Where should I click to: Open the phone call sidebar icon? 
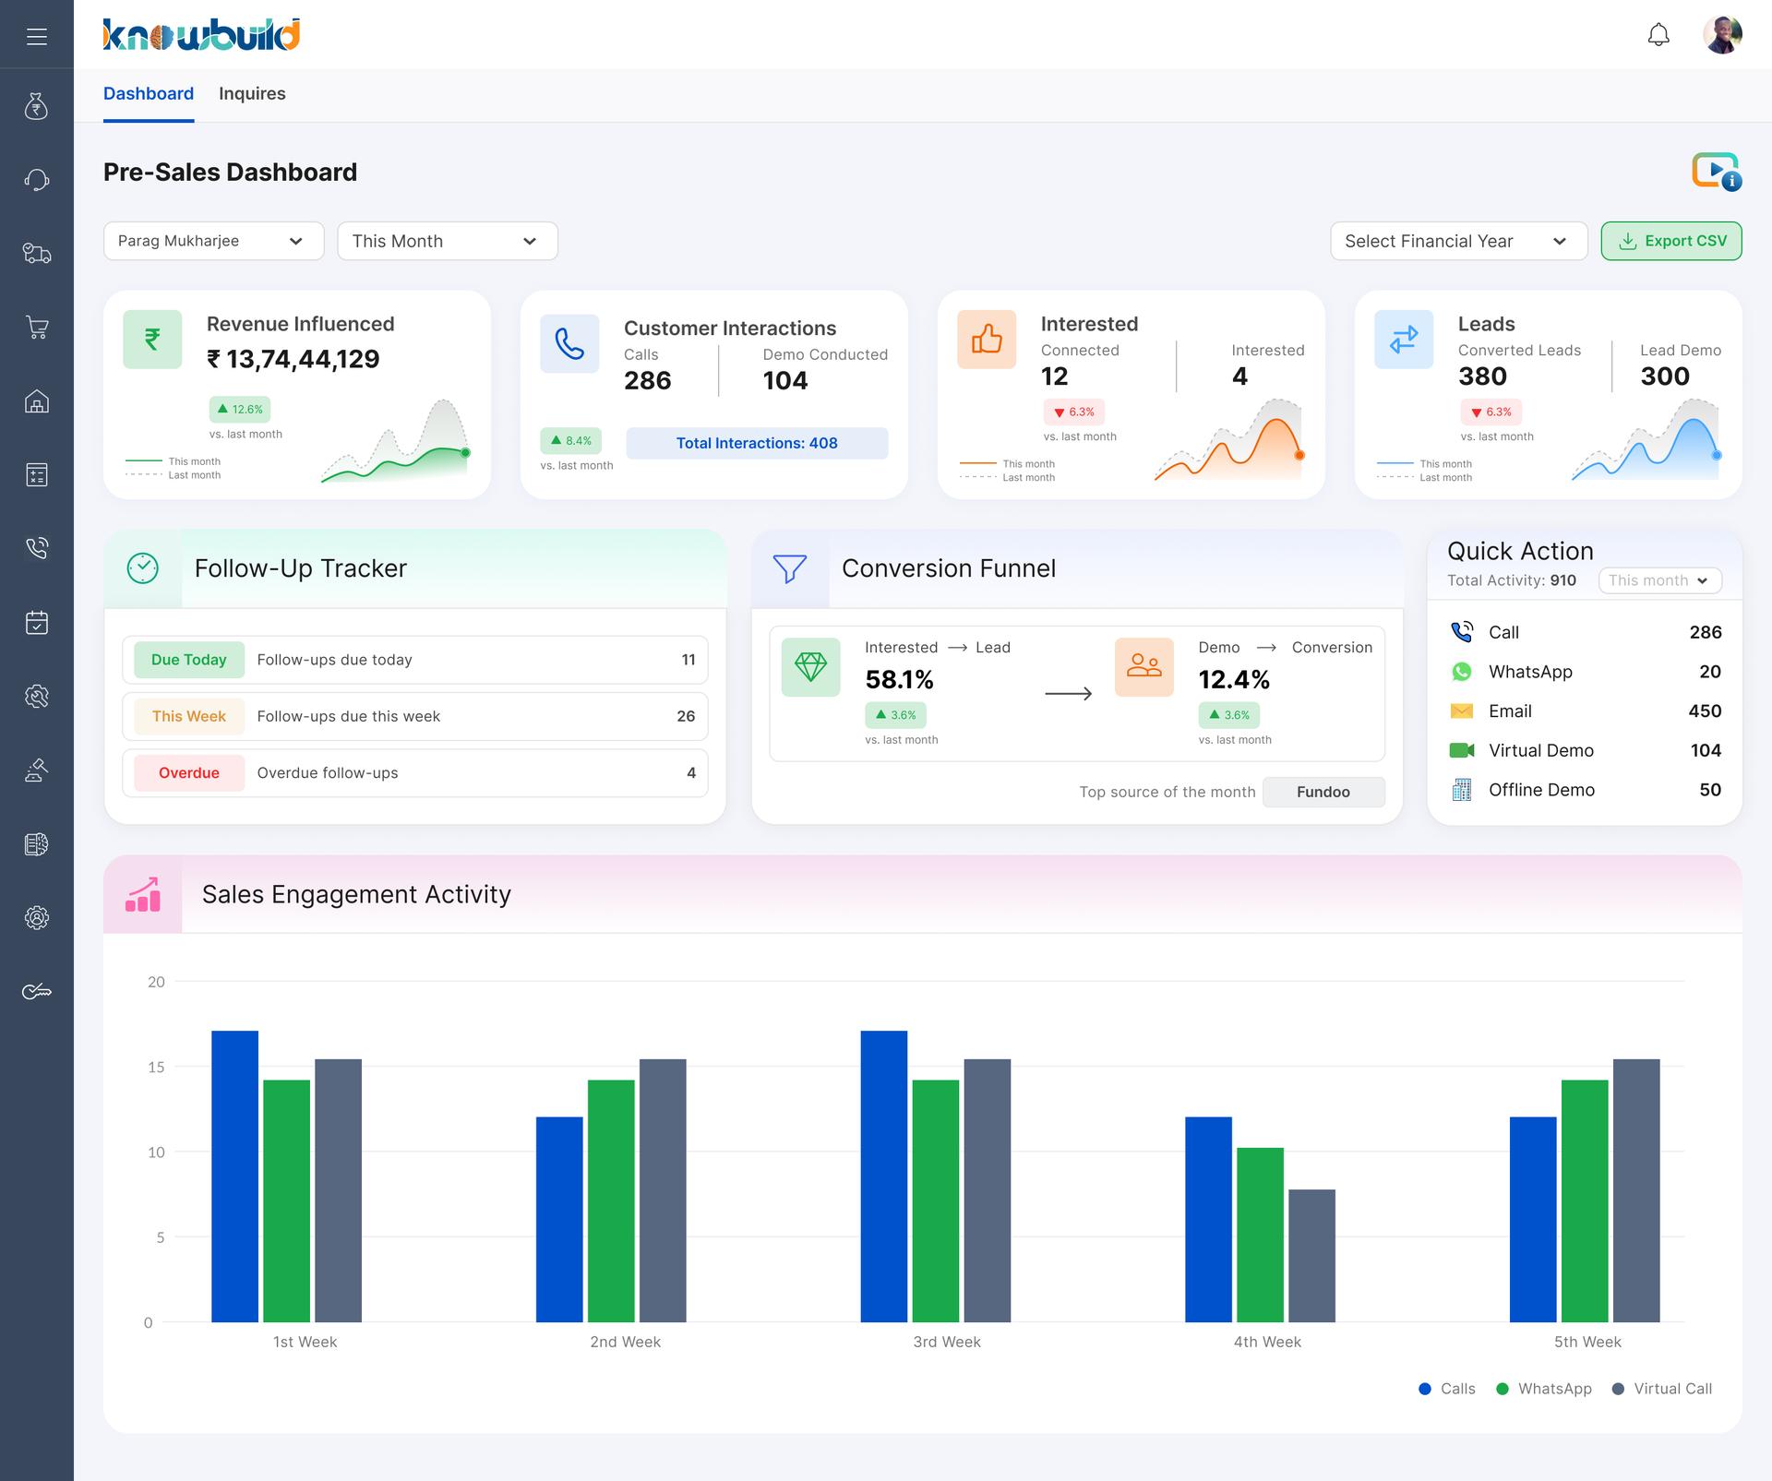(x=36, y=548)
